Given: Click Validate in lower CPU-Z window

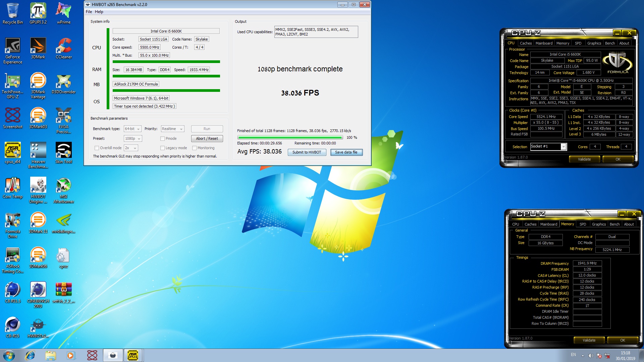Looking at the screenshot, I should tap(589, 340).
